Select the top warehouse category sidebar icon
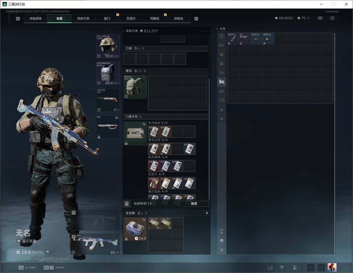 click(222, 37)
